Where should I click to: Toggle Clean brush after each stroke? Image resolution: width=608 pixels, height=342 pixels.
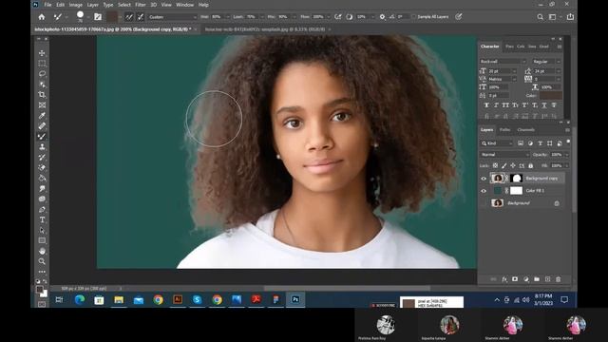pos(141,17)
